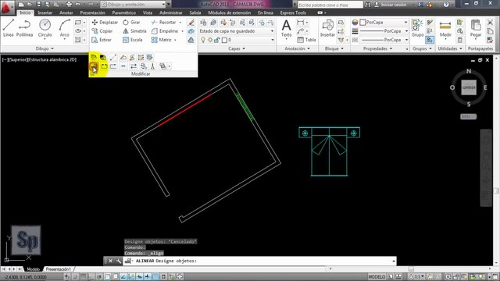Expand the Anotación panel
Screen dimensions: 500x281
point(297,48)
